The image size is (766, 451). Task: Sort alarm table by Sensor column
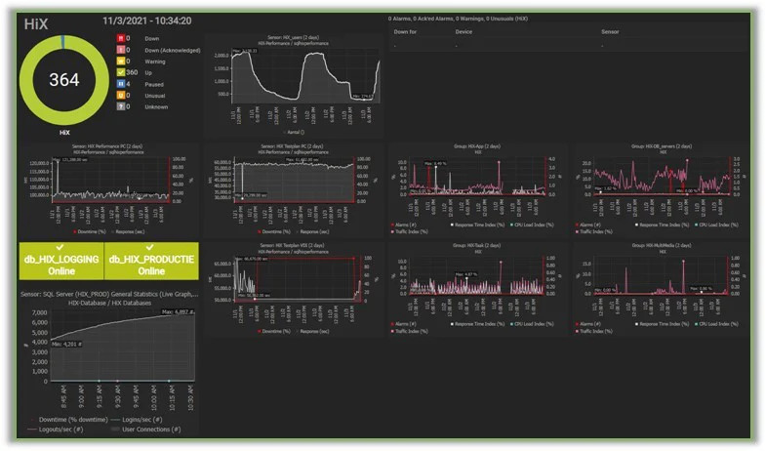(x=610, y=31)
